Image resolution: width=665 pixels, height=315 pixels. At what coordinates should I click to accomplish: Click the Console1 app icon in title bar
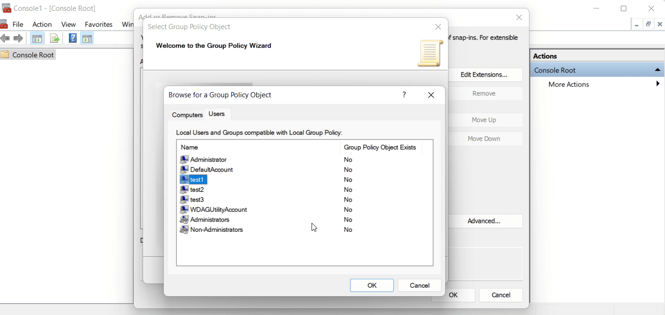pyautogui.click(x=7, y=8)
